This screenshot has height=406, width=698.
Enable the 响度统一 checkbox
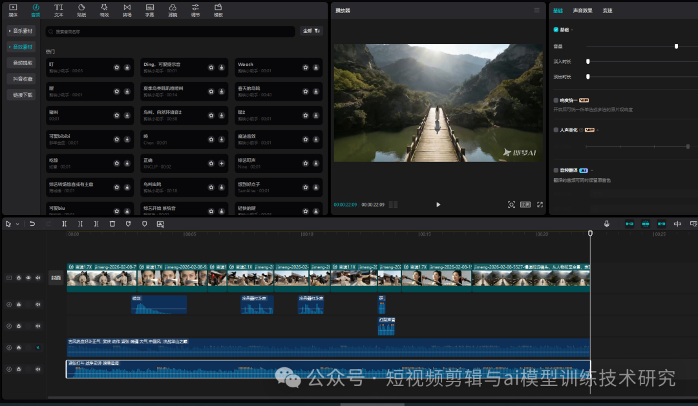pyautogui.click(x=556, y=101)
